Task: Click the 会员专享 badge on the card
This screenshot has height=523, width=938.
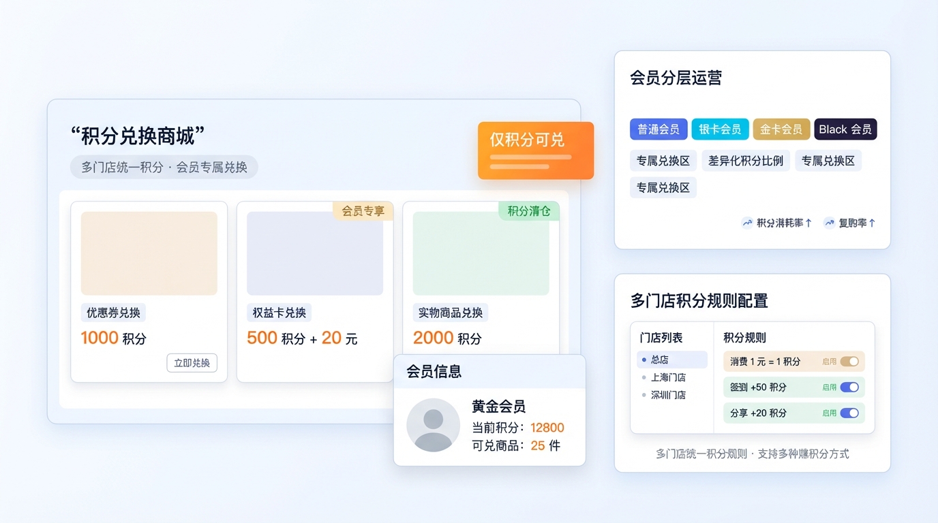Action: point(363,211)
